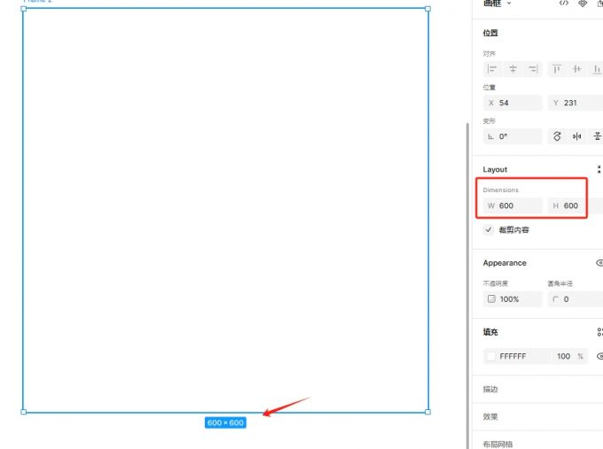The width and height of the screenshot is (603, 449).
Task: Open the FFFFFF fill color swatch
Action: point(491,356)
